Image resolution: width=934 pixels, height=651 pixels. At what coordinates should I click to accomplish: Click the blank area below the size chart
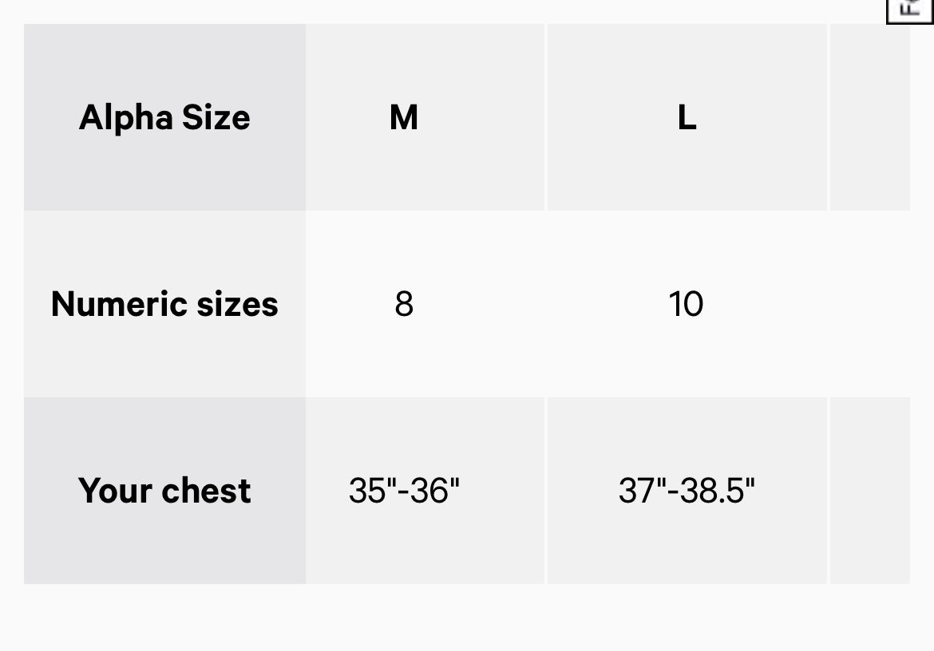coord(467,618)
